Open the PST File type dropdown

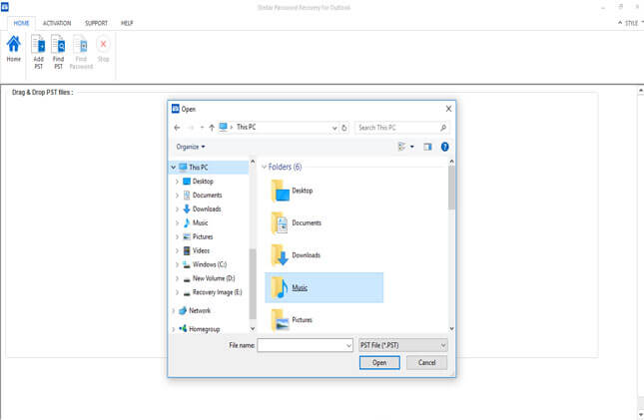coord(402,345)
